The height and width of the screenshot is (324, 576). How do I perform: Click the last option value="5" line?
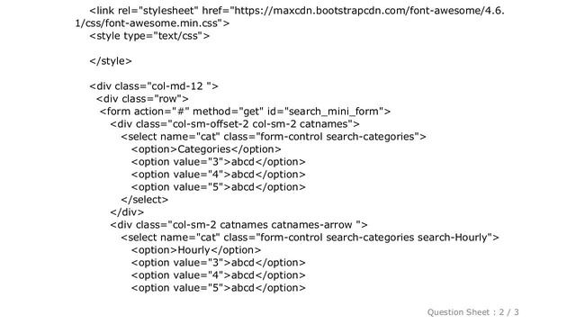point(218,288)
